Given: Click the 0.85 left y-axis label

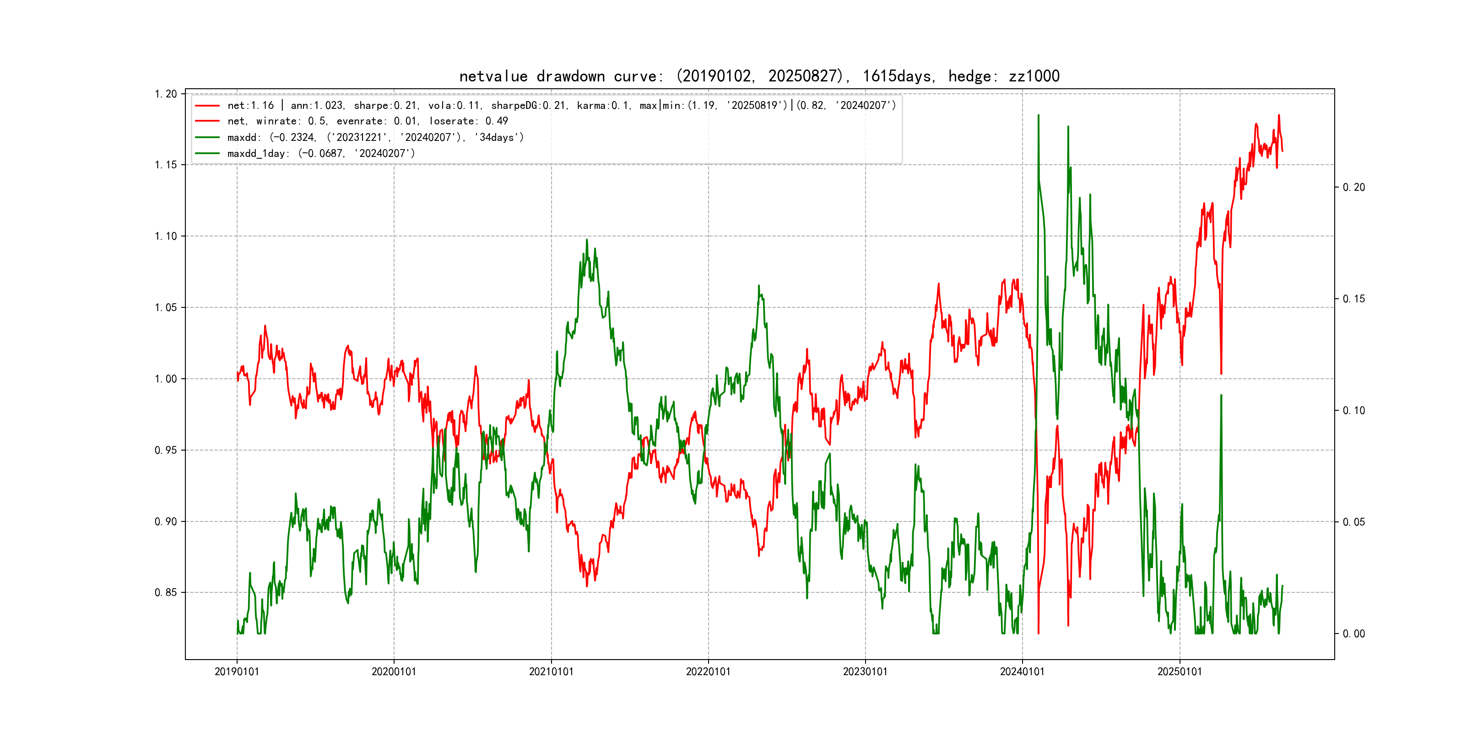Looking at the screenshot, I should click(x=166, y=592).
